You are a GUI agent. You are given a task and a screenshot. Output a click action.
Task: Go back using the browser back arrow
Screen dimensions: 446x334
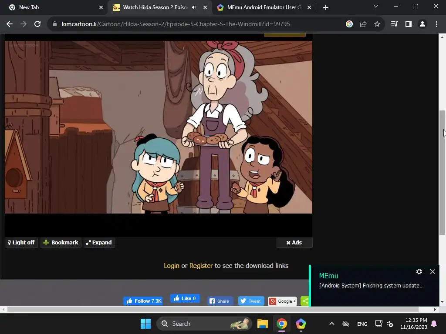click(x=10, y=24)
